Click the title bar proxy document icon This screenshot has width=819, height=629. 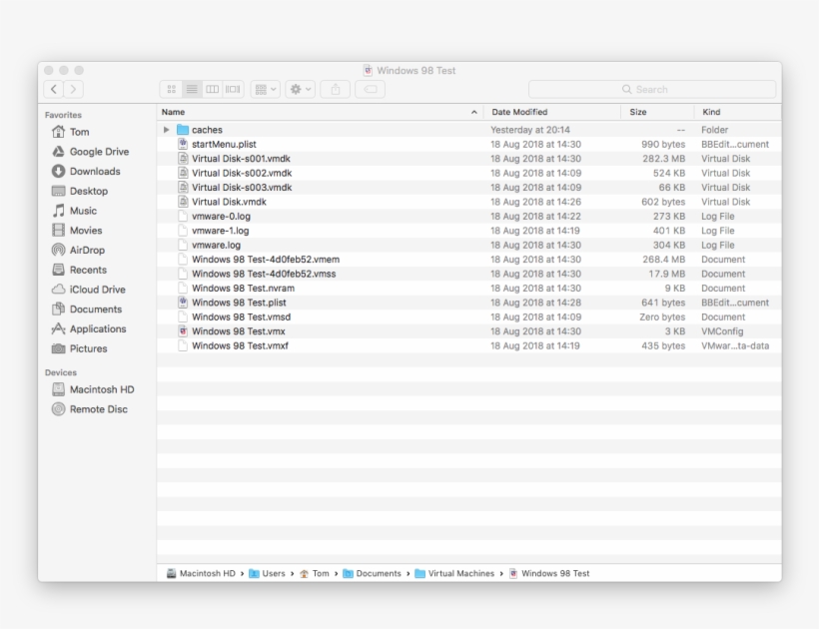(x=368, y=71)
